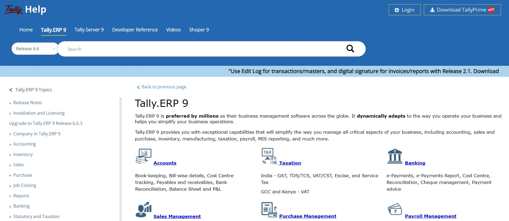Switch to the Tally.Server 9 tab
Viewport: 509px width, 221px height.
coord(89,30)
